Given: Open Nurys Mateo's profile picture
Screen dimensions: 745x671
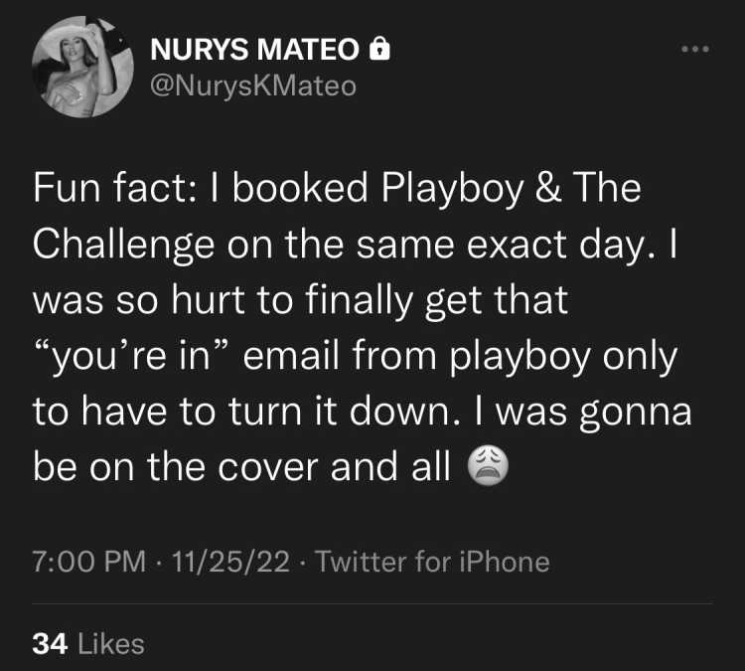Looking at the screenshot, I should click(82, 67).
